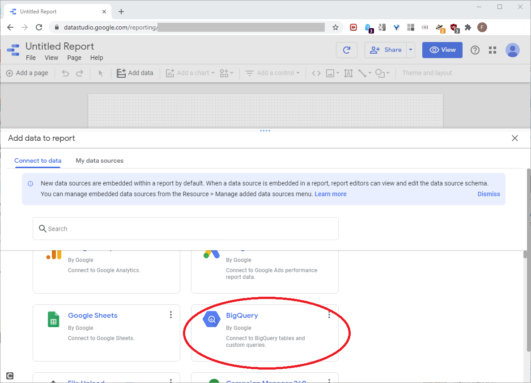Screen dimensions: 531x383
Task: Open the Google apps grid icon
Action: pos(493,50)
